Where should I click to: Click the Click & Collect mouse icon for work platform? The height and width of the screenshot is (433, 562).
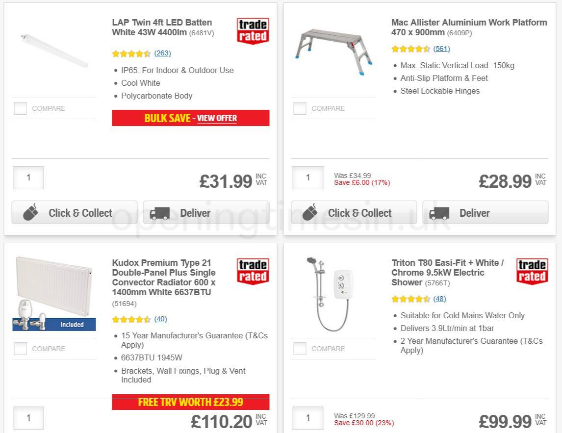click(311, 211)
